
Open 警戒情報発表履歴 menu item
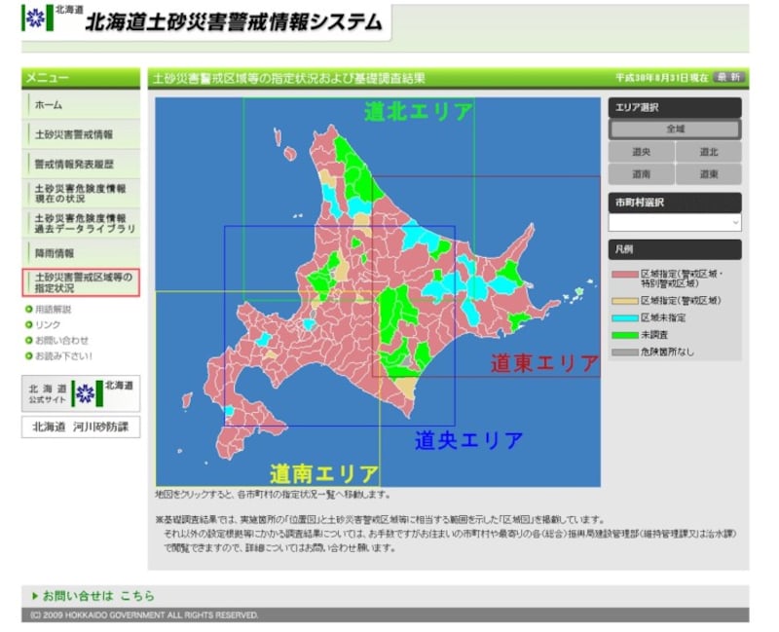coord(82,164)
